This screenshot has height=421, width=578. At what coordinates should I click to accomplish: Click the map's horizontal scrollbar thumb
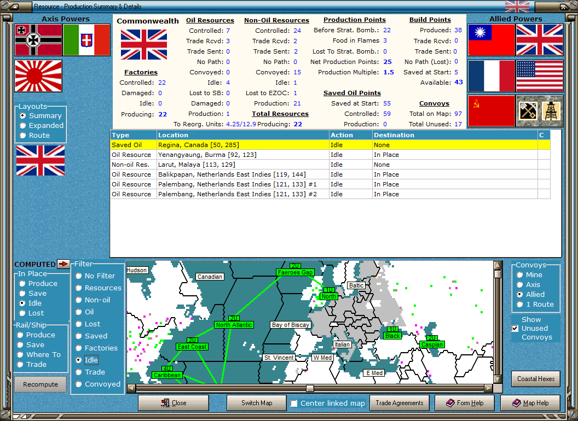pos(310,388)
